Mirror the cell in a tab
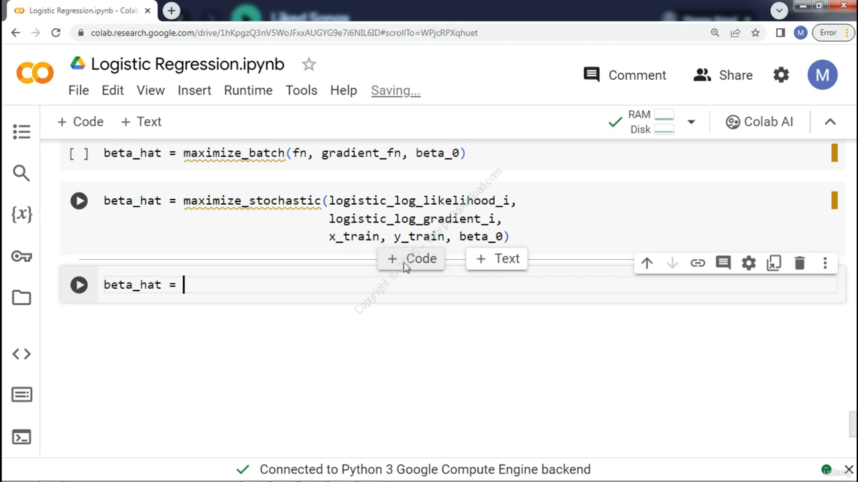This screenshot has height=482, width=858. [x=774, y=263]
